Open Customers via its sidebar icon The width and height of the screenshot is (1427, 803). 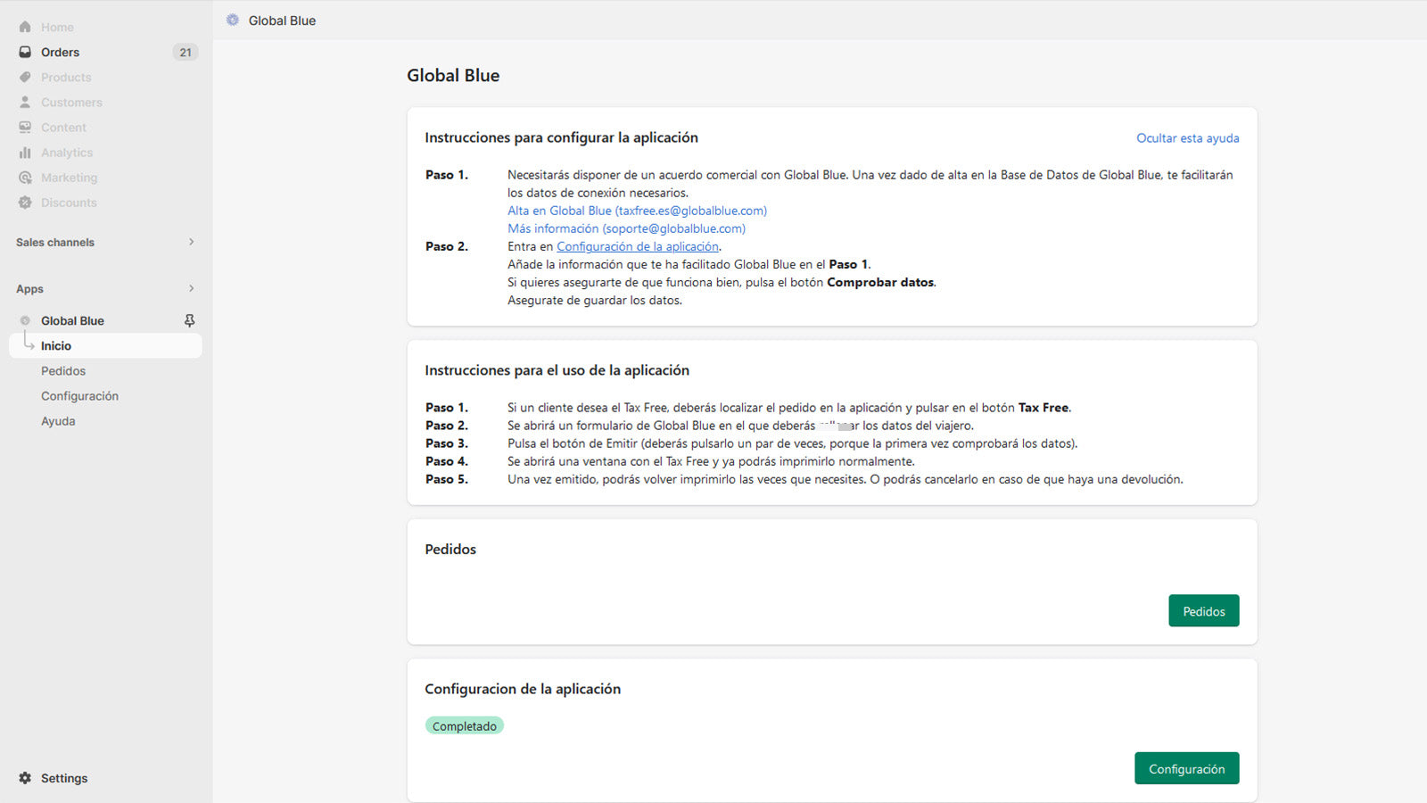point(25,102)
